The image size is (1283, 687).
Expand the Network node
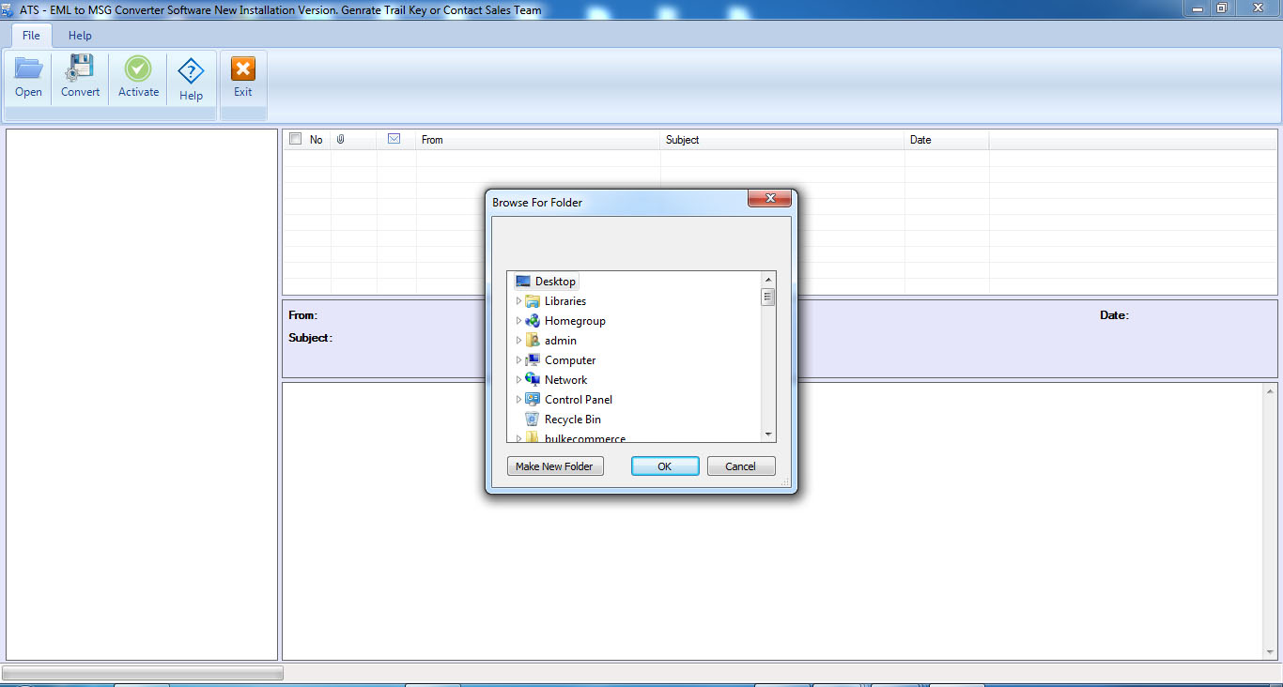(x=518, y=380)
